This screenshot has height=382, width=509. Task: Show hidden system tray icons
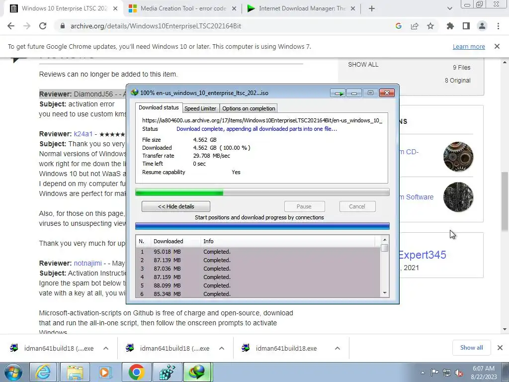pos(423,373)
